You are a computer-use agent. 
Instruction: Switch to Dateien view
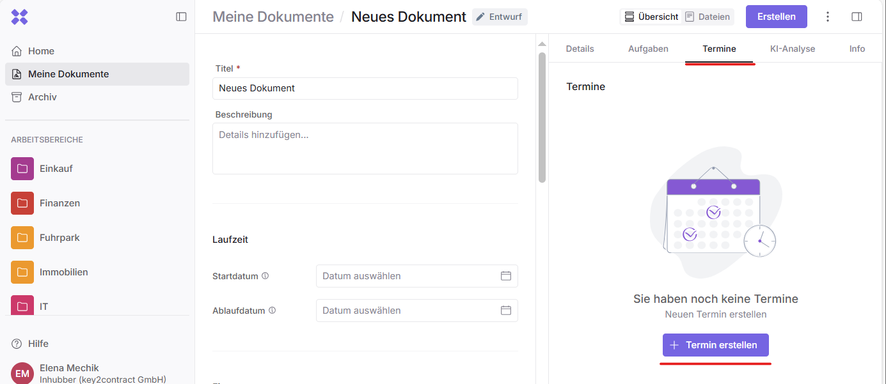(708, 17)
